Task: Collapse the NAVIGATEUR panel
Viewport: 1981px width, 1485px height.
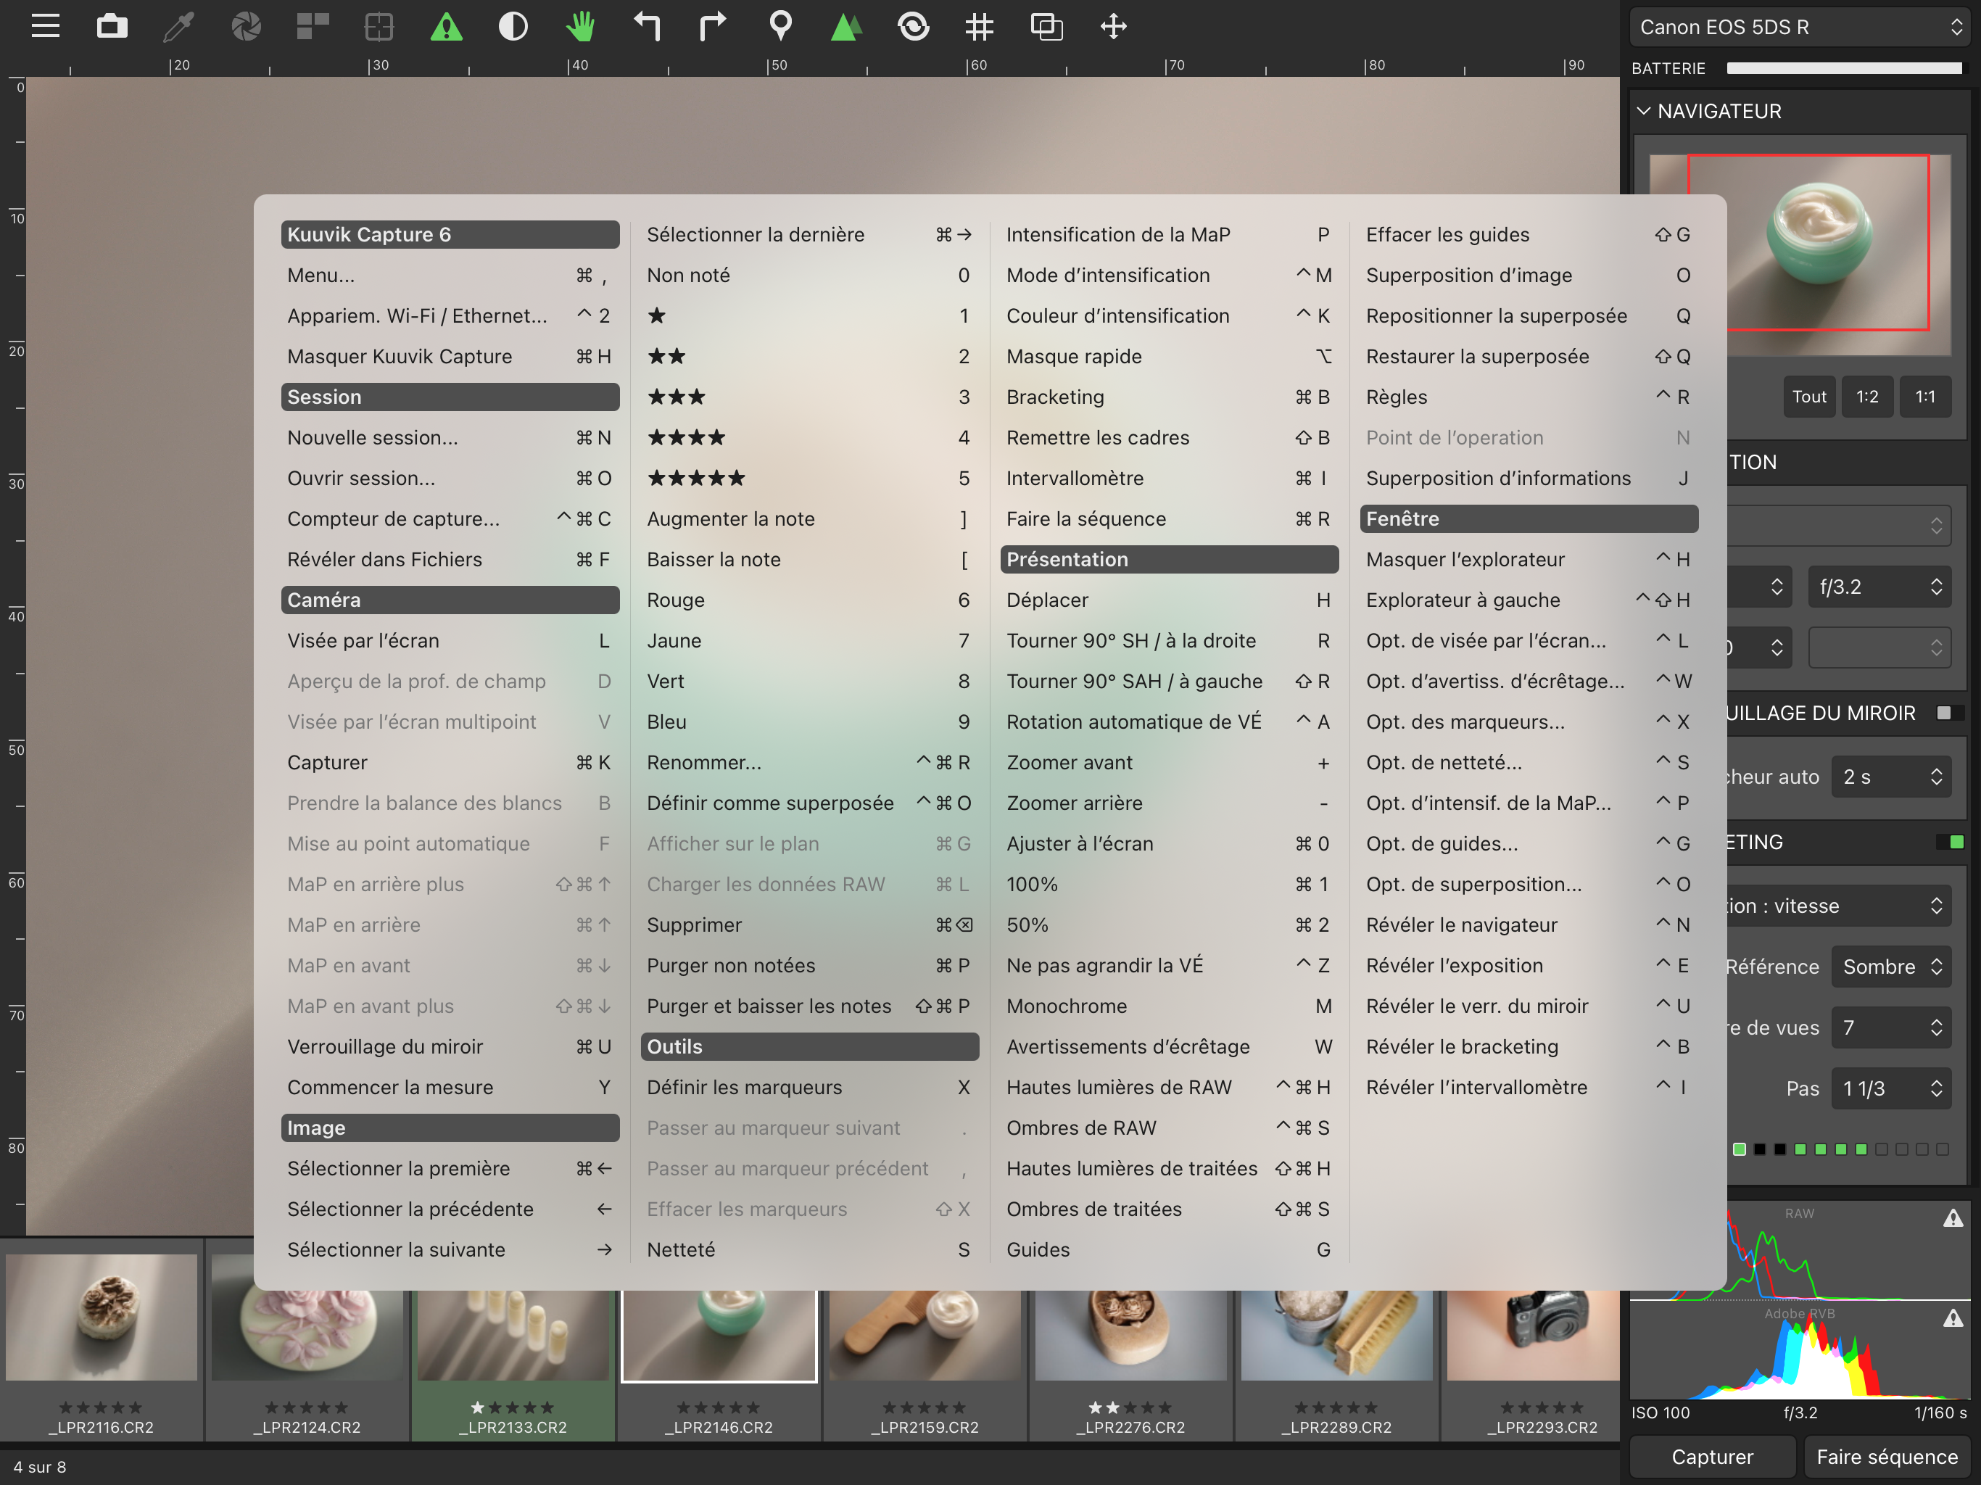Action: [1643, 111]
